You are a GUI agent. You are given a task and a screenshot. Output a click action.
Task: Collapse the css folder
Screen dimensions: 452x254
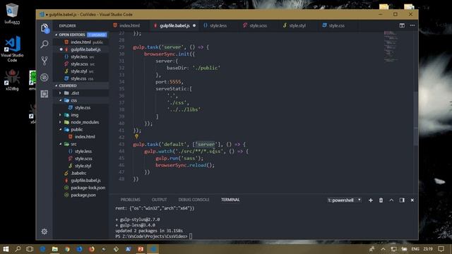[74, 100]
